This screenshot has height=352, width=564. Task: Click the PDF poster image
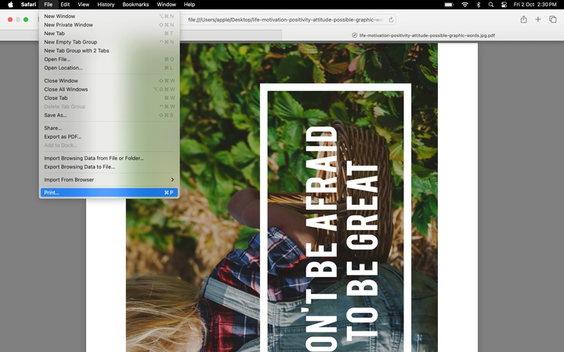[x=282, y=198]
